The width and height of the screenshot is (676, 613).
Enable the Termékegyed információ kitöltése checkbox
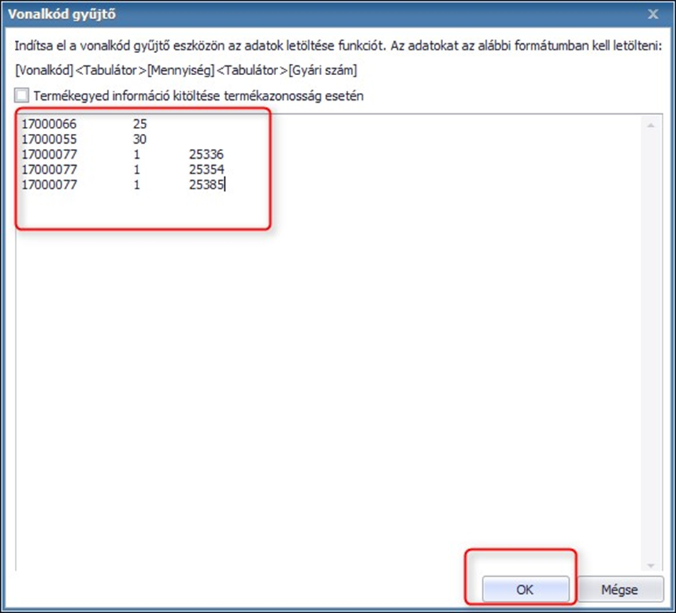click(21, 96)
